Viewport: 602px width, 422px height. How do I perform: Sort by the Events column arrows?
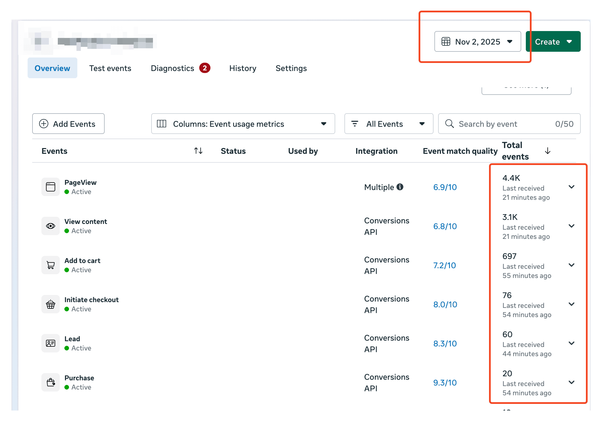point(198,151)
